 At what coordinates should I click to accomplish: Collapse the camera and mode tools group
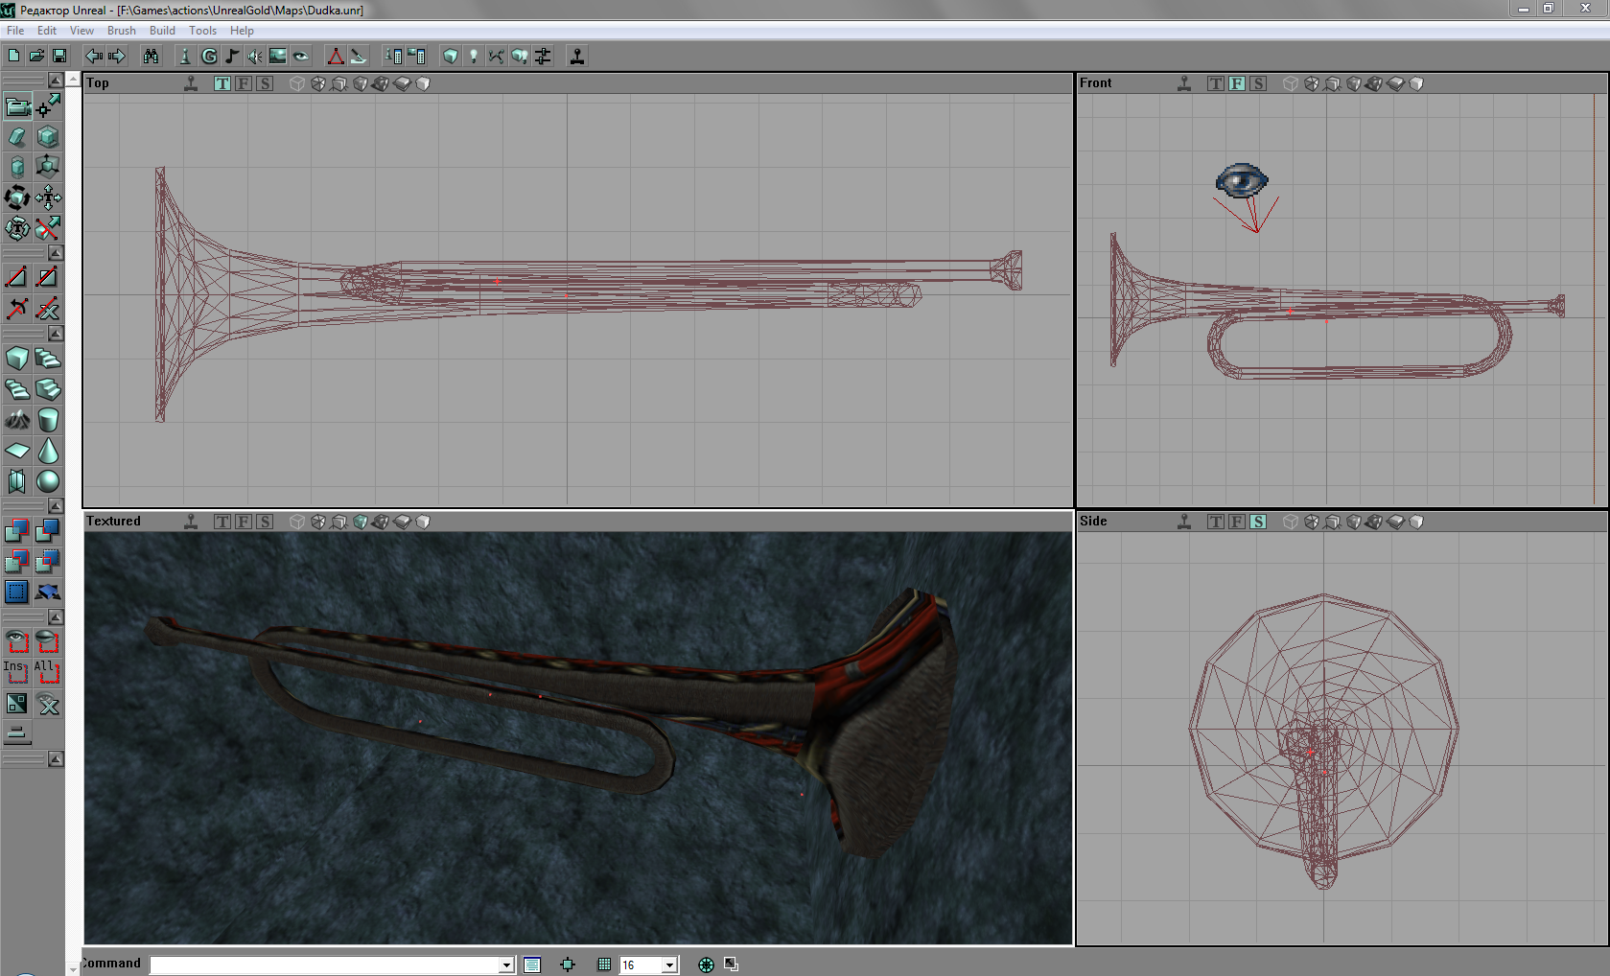[x=56, y=80]
